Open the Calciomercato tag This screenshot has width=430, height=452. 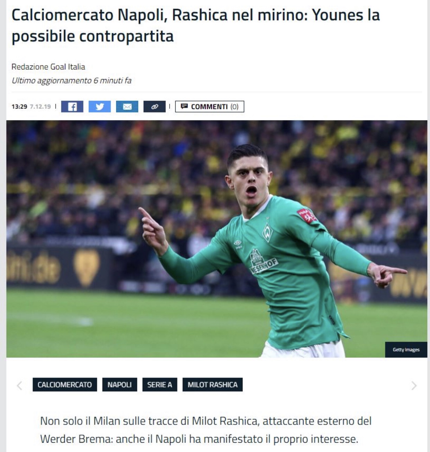coord(65,385)
